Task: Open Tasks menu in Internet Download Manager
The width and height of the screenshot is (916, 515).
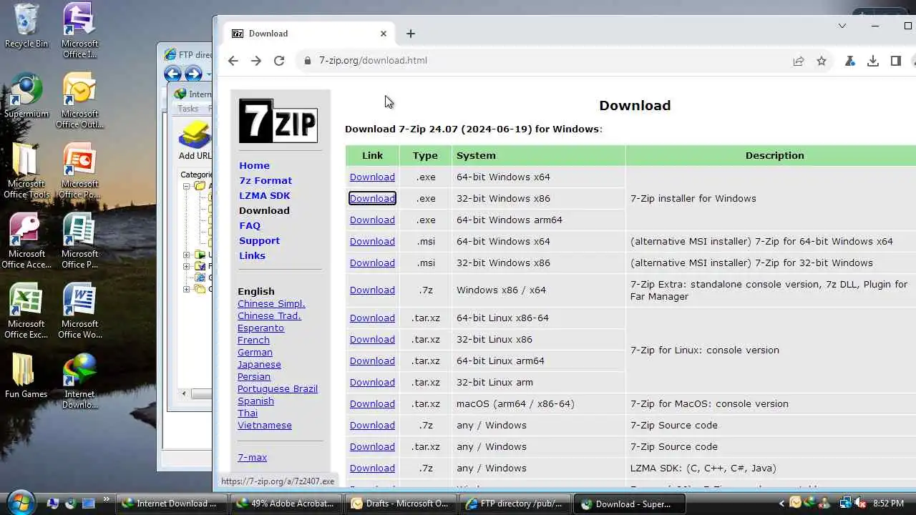Action: point(187,109)
